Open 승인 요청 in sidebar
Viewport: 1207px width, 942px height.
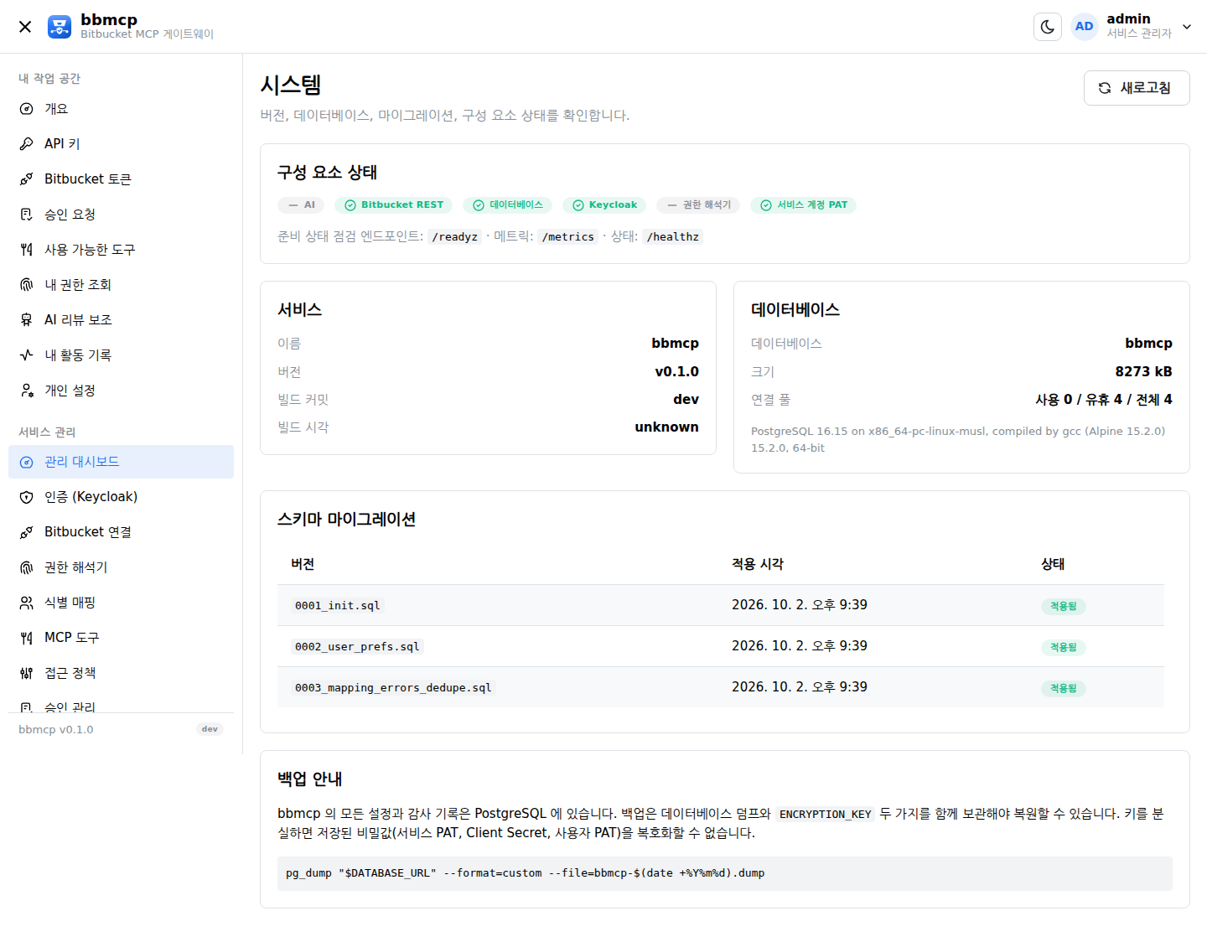coord(121,215)
